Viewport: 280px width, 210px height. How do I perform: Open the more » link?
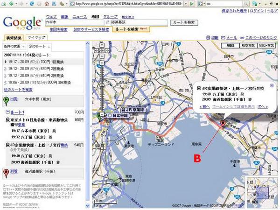(x=128, y=17)
